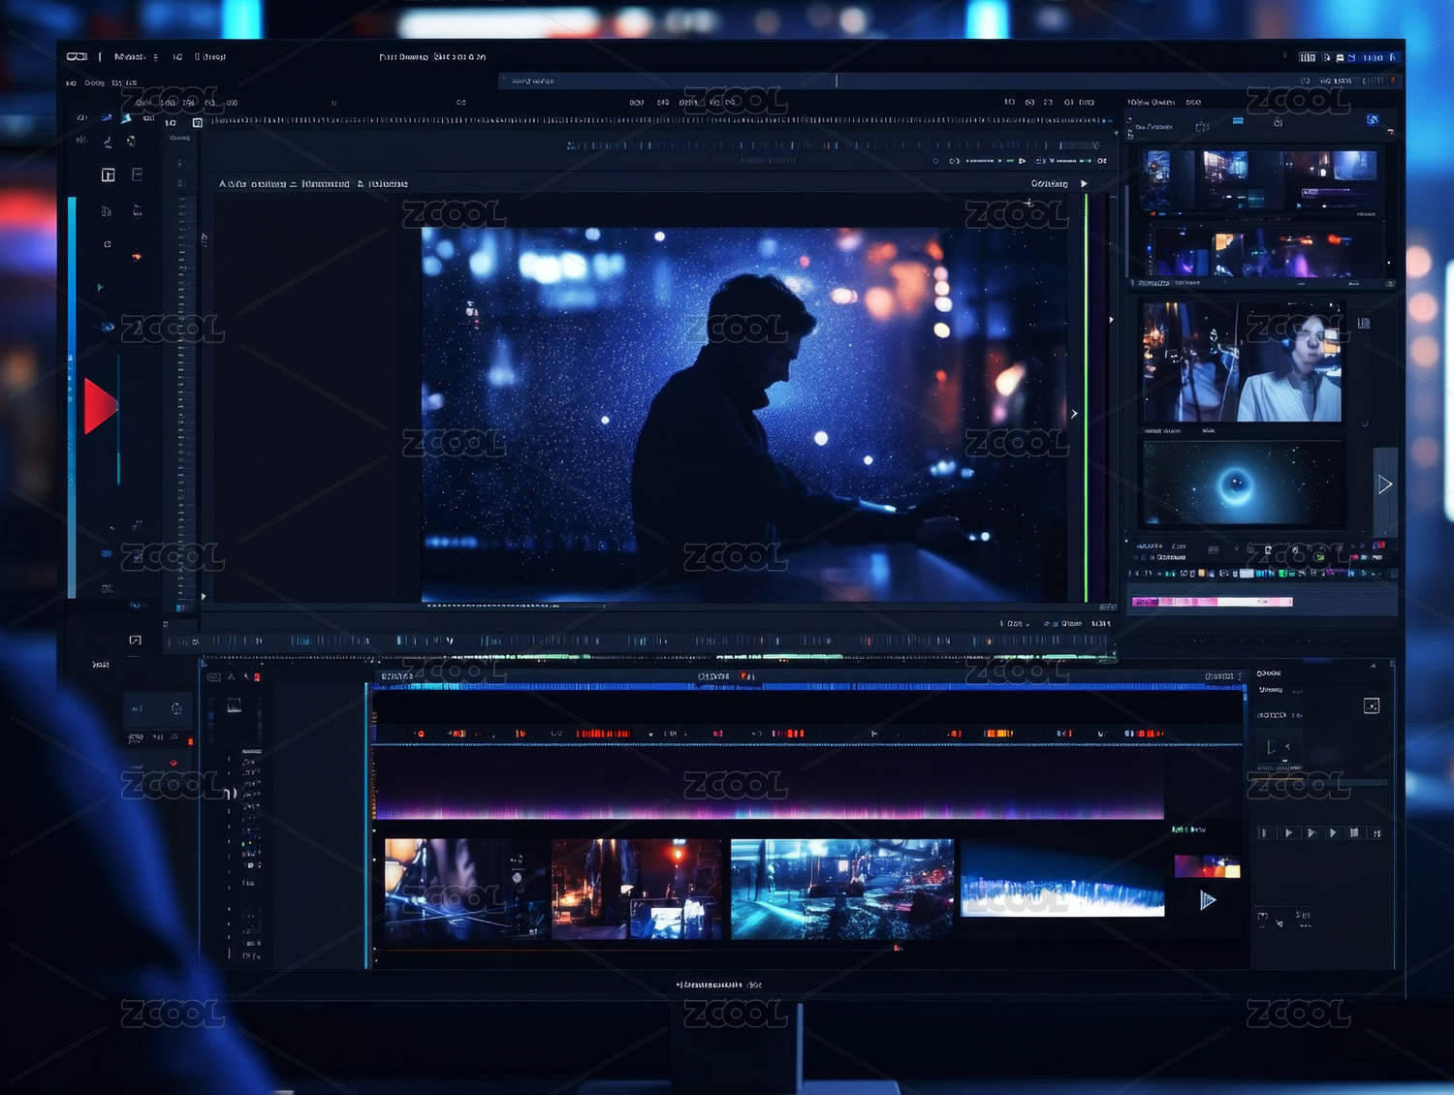This screenshot has width=1454, height=1095.
Task: Click the play button in lower-right transport controls
Action: click(1288, 832)
